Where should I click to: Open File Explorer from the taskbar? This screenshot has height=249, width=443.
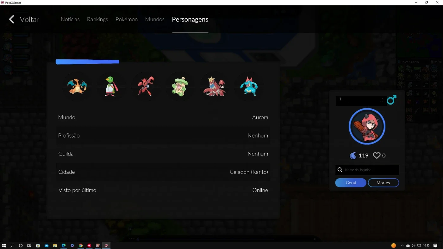55,246
